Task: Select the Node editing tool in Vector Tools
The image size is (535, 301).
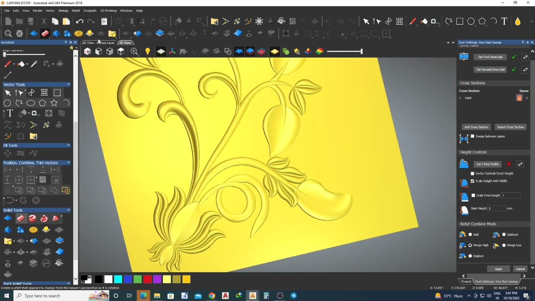Action: coord(19,93)
